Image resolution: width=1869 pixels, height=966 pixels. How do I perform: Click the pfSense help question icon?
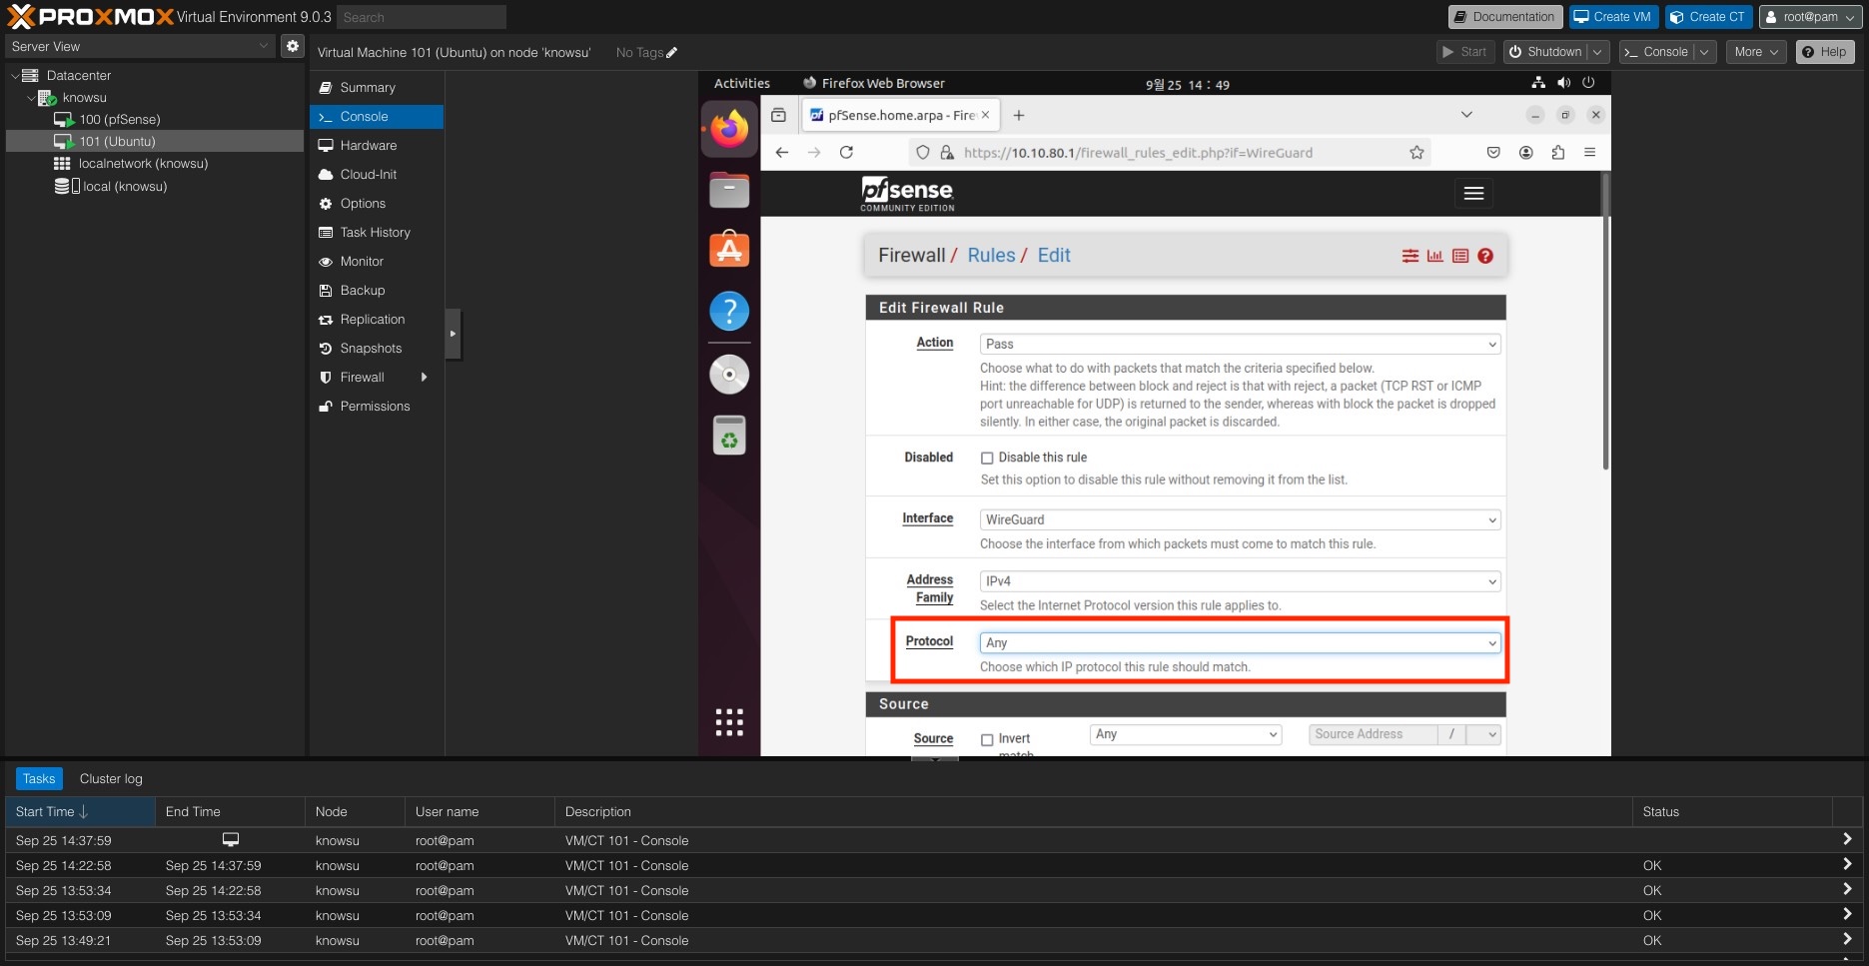1485,256
